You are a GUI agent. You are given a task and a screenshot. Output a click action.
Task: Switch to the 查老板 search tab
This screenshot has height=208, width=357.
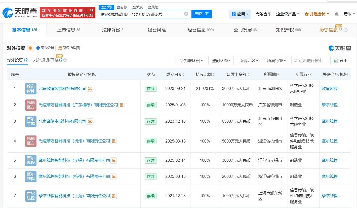click(122, 7)
